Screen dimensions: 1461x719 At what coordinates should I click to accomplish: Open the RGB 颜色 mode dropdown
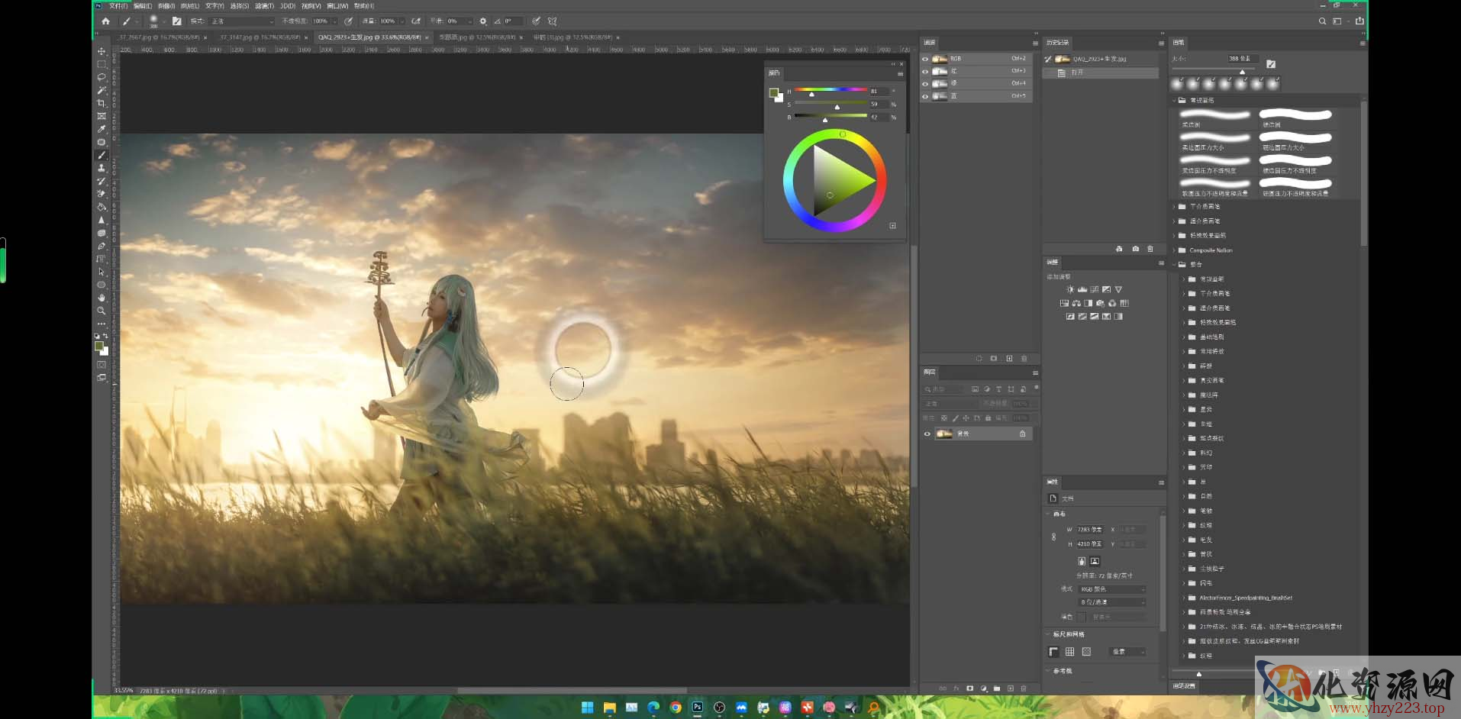pyautogui.click(x=1112, y=589)
